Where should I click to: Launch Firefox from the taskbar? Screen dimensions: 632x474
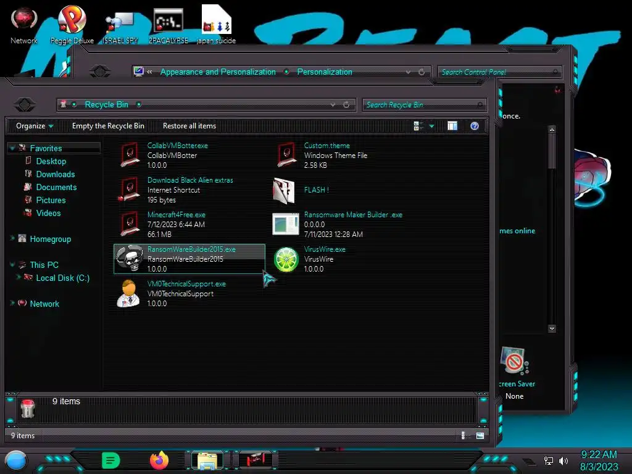pos(159,460)
